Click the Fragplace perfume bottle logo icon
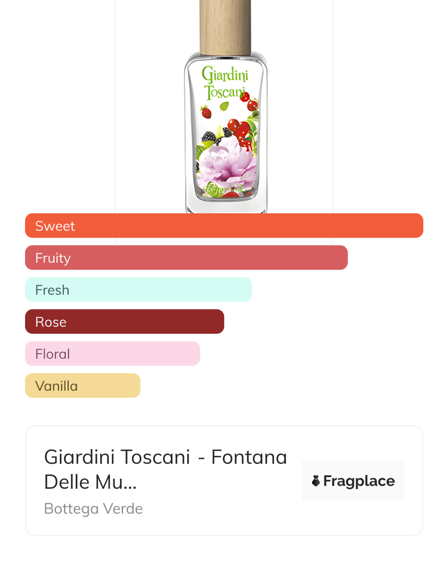The height and width of the screenshot is (561, 448). pyautogui.click(x=316, y=480)
